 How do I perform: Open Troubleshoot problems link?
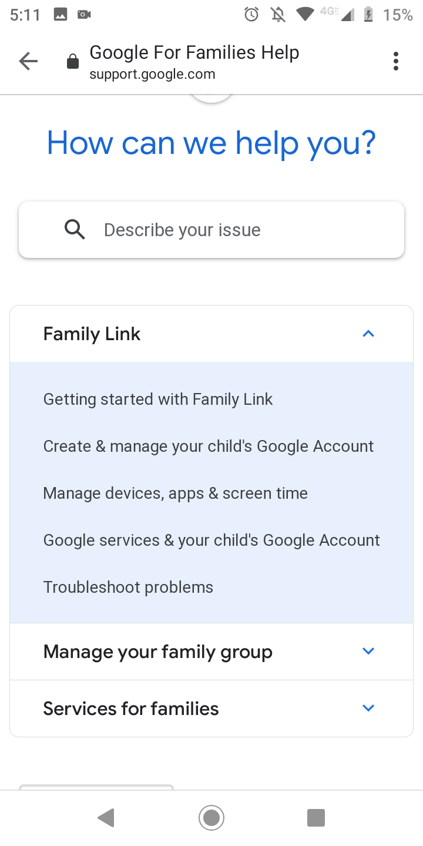[x=128, y=587]
